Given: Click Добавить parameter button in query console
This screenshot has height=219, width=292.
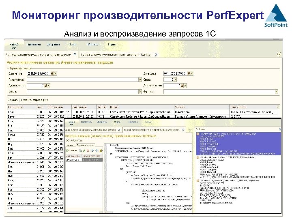Looking at the screenshot, I should click(72, 150).
